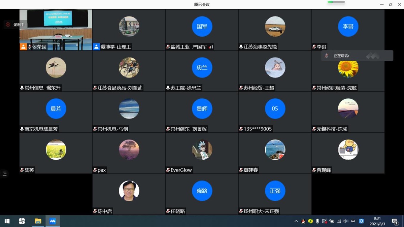The height and width of the screenshot is (227, 404).
Task: Click the green progress bar in title bar
Action: point(336,2)
